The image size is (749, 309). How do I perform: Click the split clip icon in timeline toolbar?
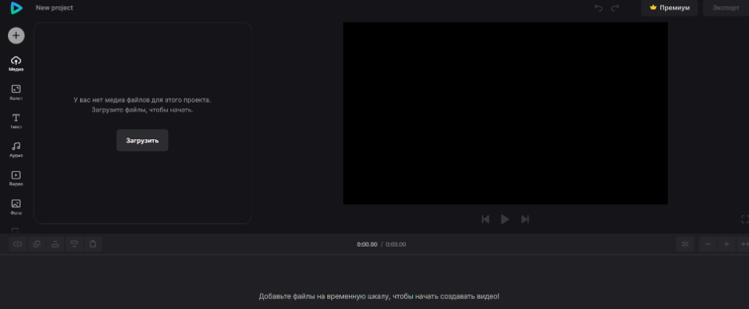click(18, 244)
